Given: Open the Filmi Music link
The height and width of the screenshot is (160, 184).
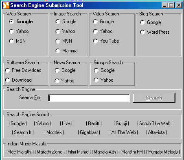Looking at the screenshot, I should tap(78, 152).
